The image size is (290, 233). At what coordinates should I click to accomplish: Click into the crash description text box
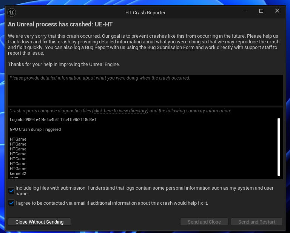click(x=145, y=90)
